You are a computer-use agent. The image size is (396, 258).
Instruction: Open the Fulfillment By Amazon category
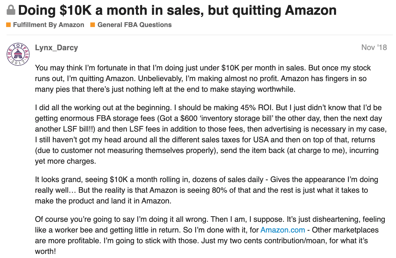48,25
